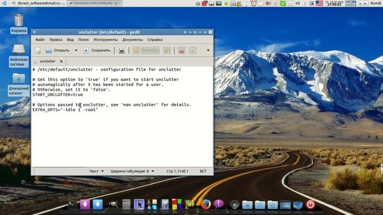
Task: Click the ВСТ insert mode indicator
Action: 203,171
